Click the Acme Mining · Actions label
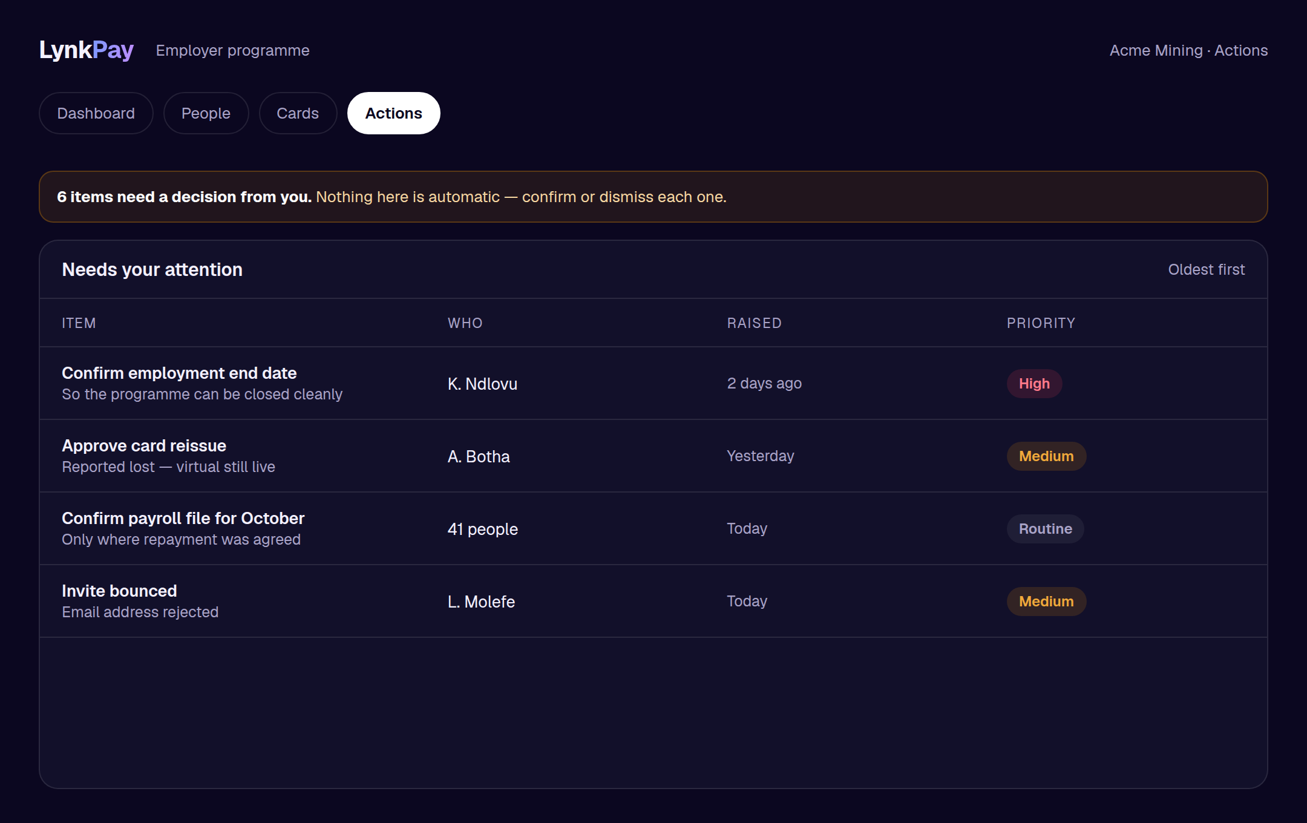Screen dimensions: 1307x823 (1188, 50)
